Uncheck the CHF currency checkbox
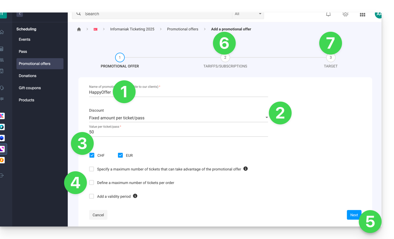Image resolution: width=394 pixels, height=239 pixels. click(92, 155)
